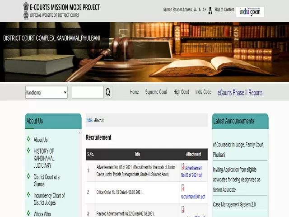The width and height of the screenshot is (289, 217).
Task: Reset font size with normal A button
Action: [x=200, y=9]
